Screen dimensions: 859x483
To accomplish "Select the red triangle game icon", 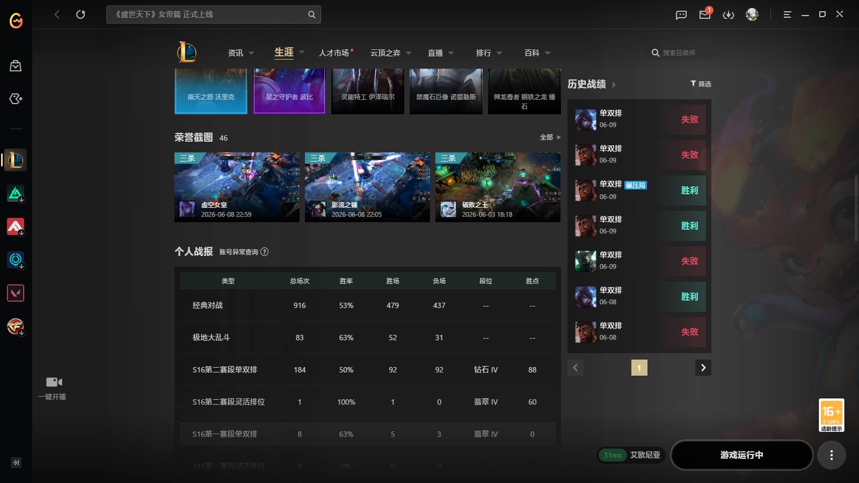I will coord(16,226).
